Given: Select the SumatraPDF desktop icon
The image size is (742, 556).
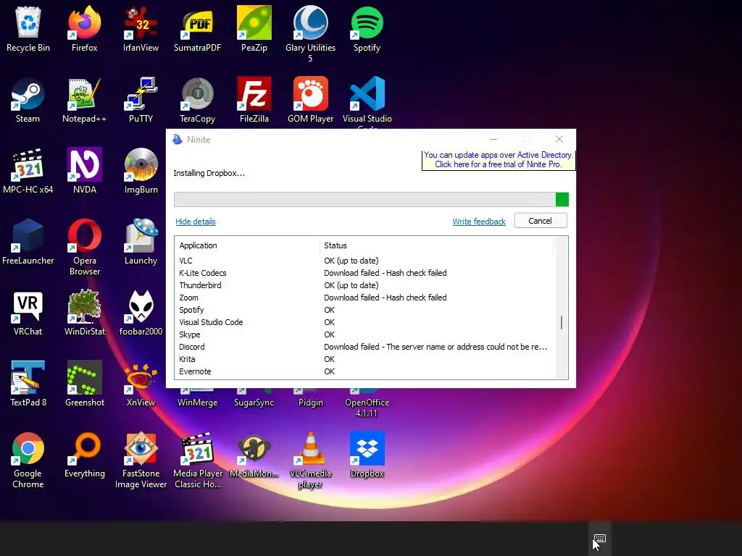Looking at the screenshot, I should [x=197, y=24].
